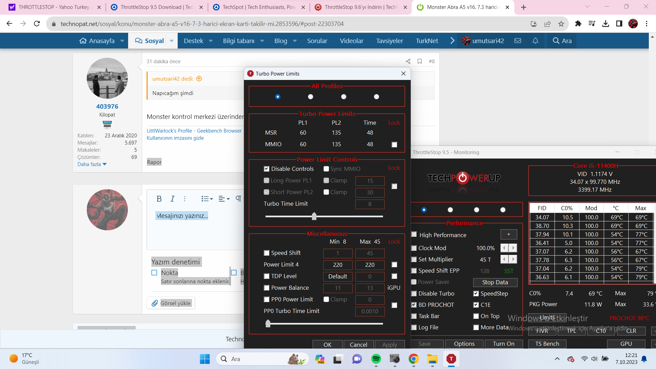Open LittlWarlock's Geekbench Browser profile link
This screenshot has height=369, width=656.
click(x=194, y=131)
